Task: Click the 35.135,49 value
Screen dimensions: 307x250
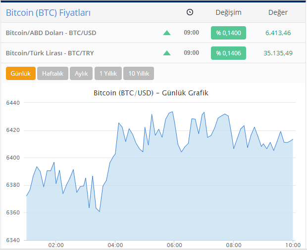Action: point(278,53)
